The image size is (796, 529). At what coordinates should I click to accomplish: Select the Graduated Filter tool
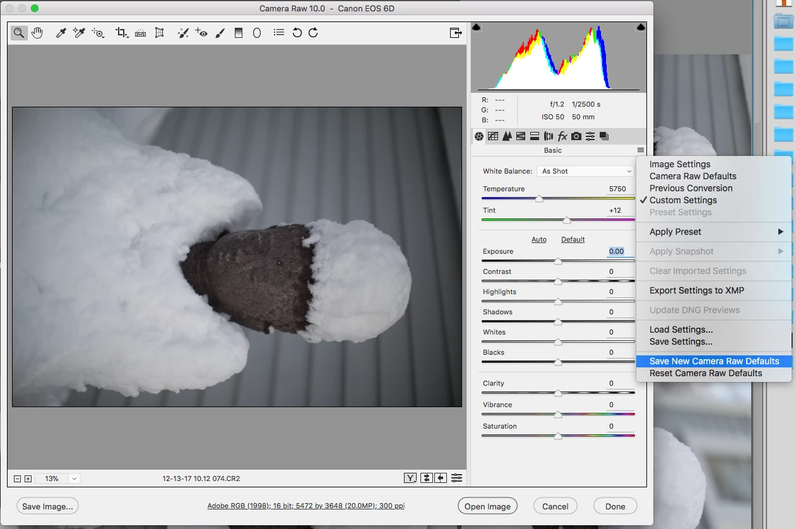pyautogui.click(x=239, y=33)
